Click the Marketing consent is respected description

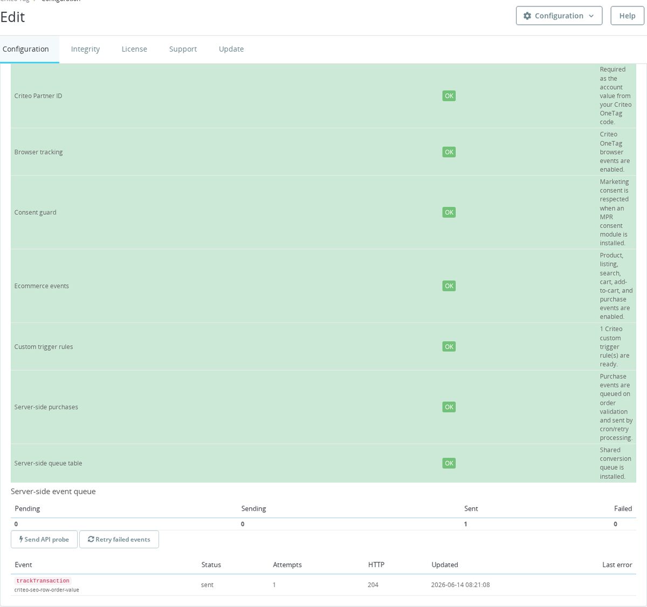click(615, 212)
